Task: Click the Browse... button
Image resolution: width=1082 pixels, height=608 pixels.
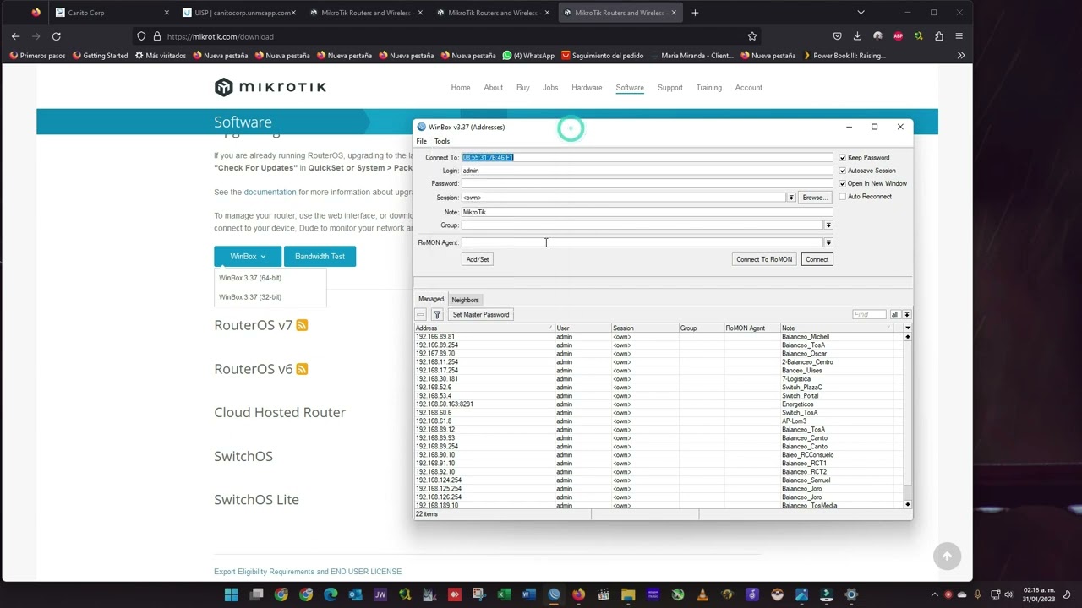Action: coord(814,198)
